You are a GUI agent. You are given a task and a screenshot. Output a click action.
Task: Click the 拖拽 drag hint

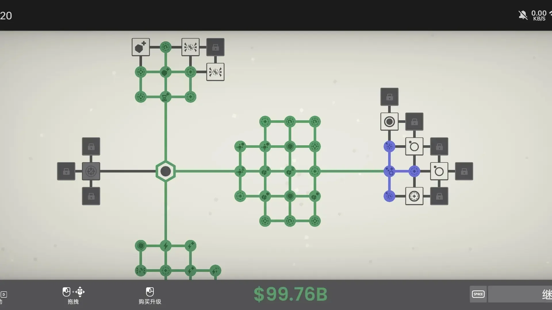[73, 295]
